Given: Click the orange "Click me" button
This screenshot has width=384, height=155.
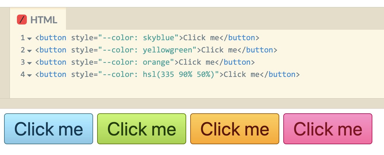Looking at the screenshot, I should click(235, 129).
